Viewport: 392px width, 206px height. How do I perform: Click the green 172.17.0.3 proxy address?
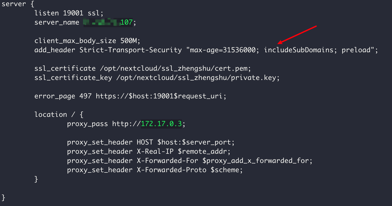click(161, 124)
